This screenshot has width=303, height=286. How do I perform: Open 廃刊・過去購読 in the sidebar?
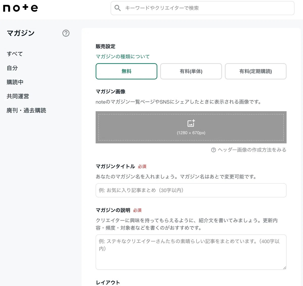click(26, 110)
